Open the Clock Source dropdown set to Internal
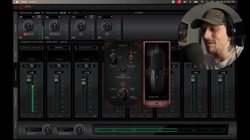Screen dimensions: 250x140 coord(38,13)
